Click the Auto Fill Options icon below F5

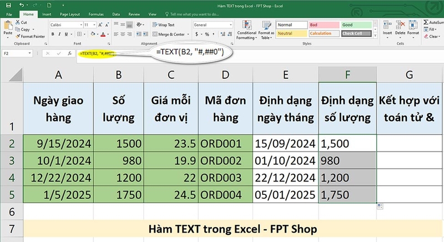point(380,206)
